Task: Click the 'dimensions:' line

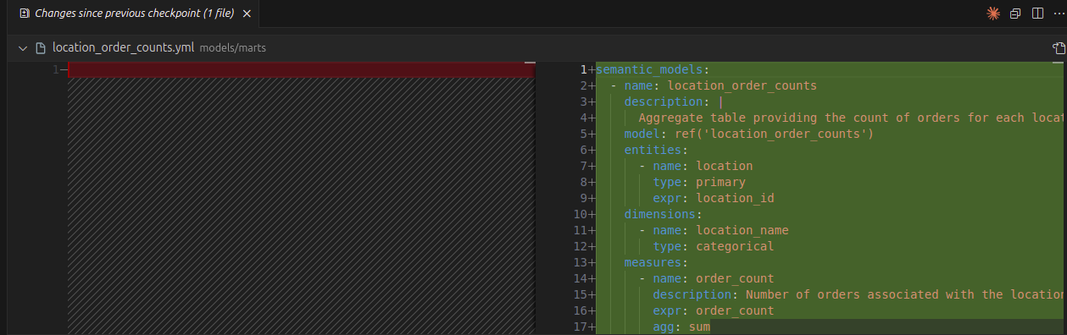Action: (x=664, y=214)
